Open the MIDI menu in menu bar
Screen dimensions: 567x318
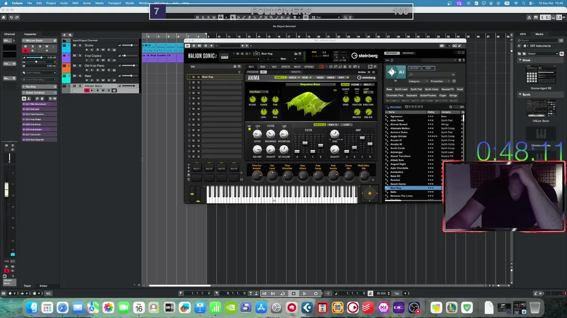(x=75, y=3)
